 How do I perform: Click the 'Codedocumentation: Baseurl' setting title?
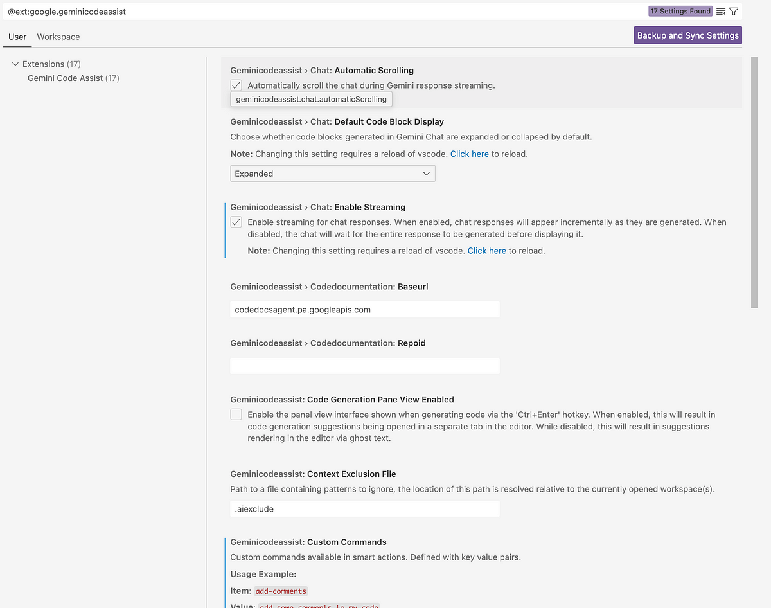(x=329, y=287)
